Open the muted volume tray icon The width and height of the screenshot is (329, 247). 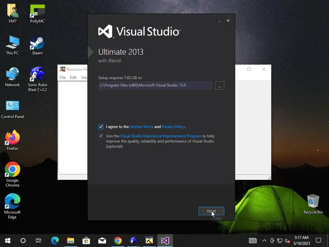[x=288, y=241]
